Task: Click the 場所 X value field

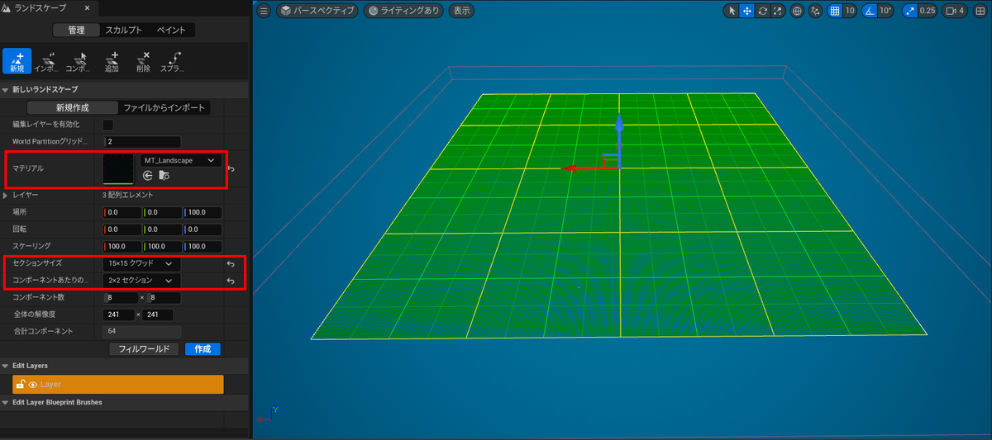Action: (x=122, y=212)
